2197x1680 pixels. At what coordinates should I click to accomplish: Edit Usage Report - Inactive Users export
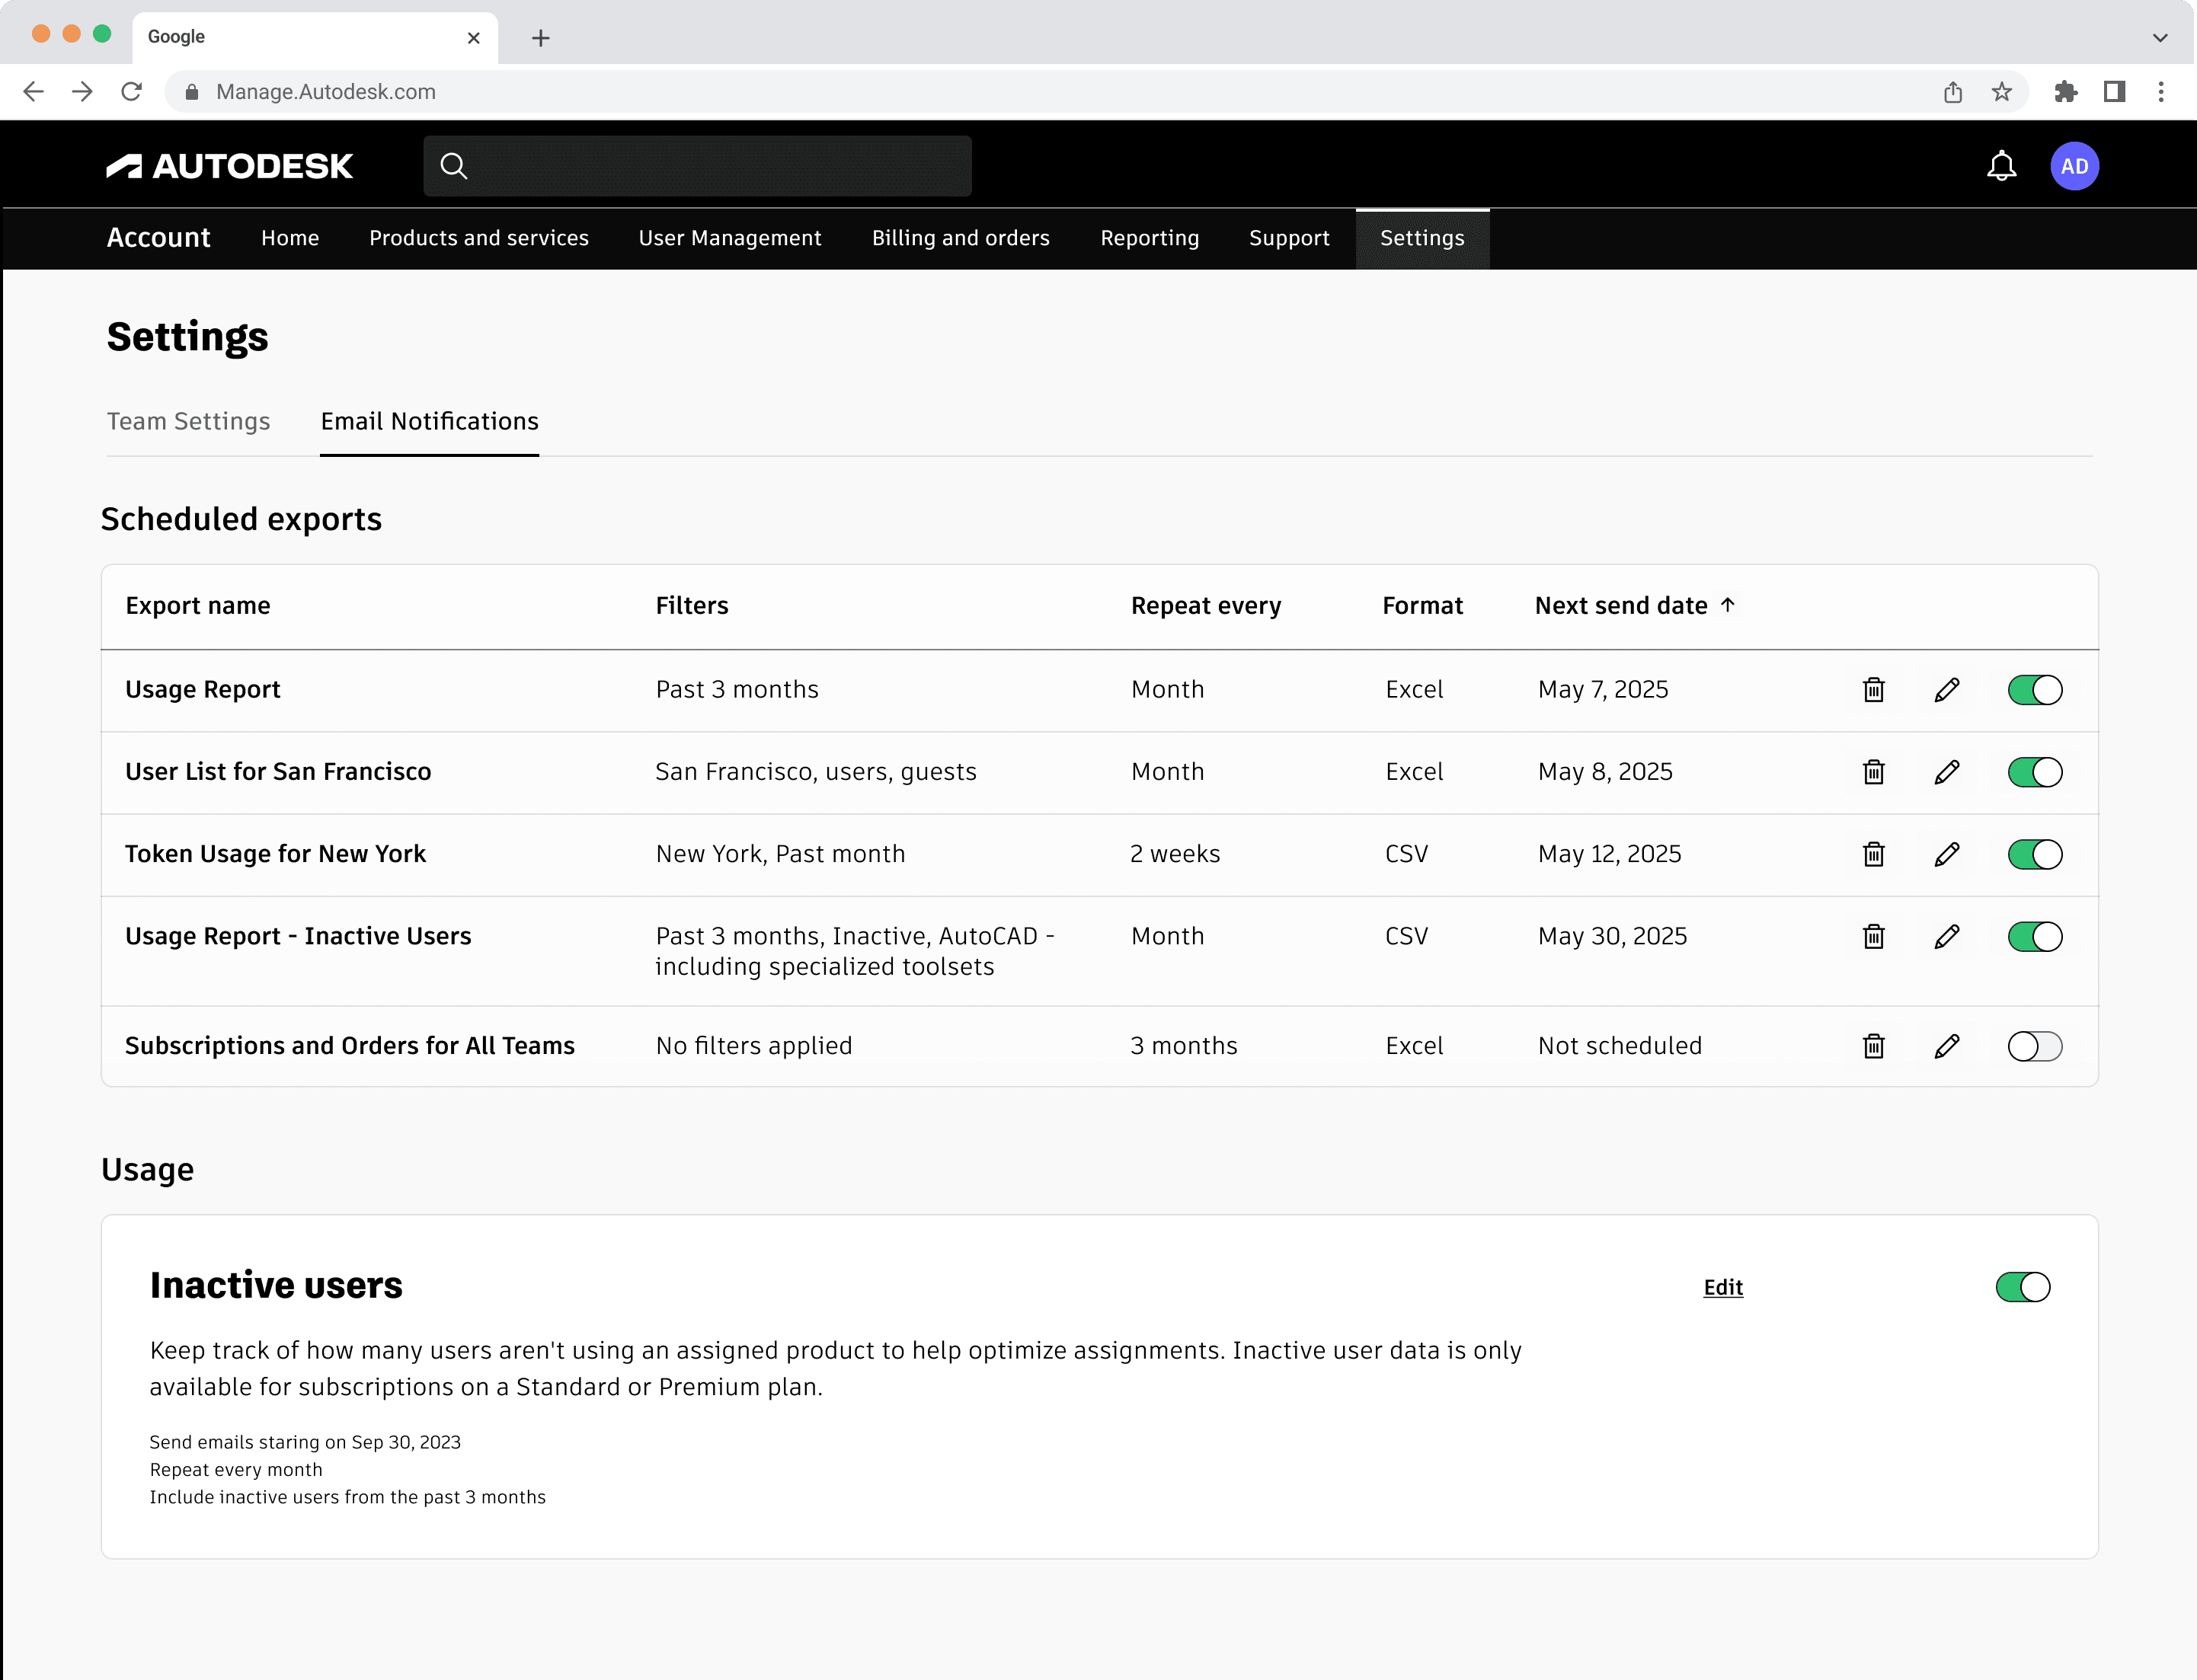(x=1946, y=936)
